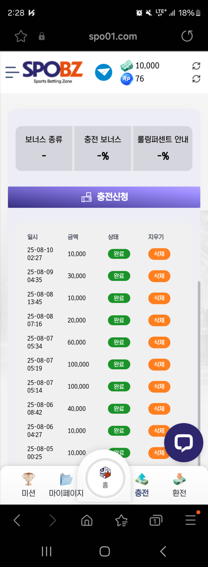Refresh the cash balance of 10,000
Screen dimensions: 208x567
point(196,66)
